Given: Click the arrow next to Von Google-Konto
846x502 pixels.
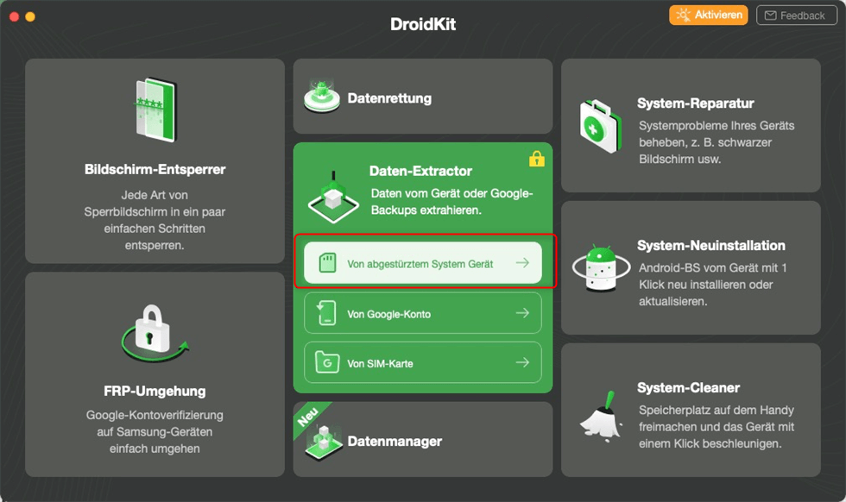Looking at the screenshot, I should point(522,313).
